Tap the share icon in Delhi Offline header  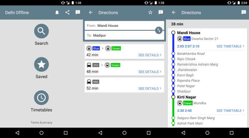67,12
